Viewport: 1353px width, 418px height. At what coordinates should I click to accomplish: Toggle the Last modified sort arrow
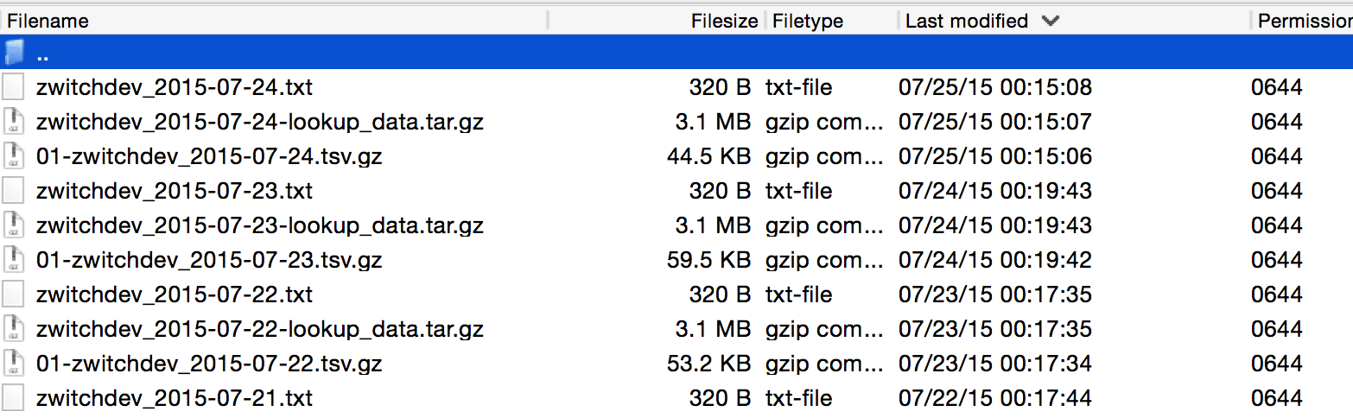point(1051,21)
